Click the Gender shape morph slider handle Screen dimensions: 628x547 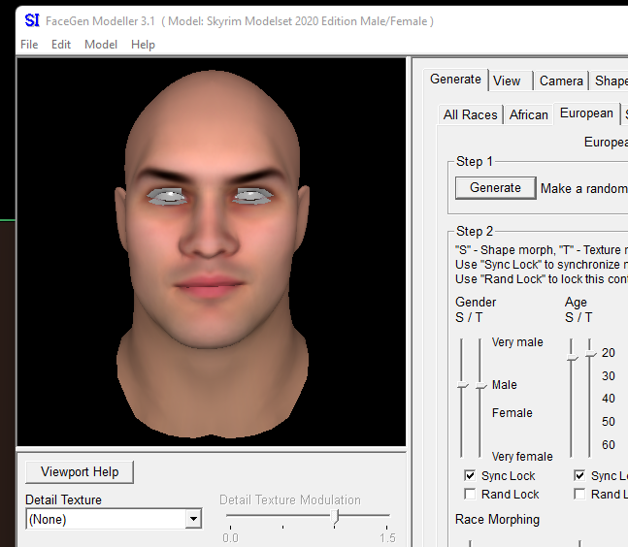point(462,385)
